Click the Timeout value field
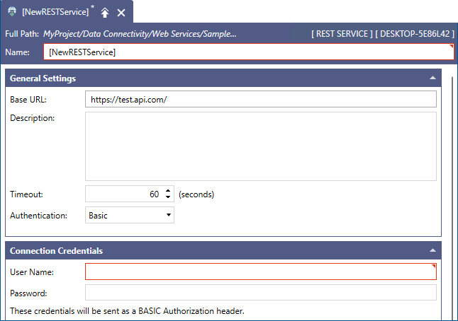The image size is (458, 321). click(125, 194)
